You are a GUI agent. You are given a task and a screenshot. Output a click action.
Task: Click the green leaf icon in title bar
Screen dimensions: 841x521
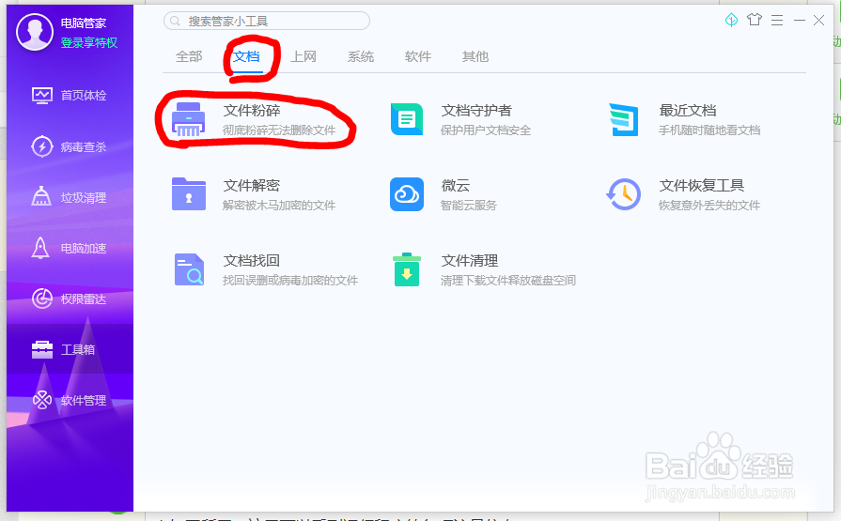click(731, 21)
